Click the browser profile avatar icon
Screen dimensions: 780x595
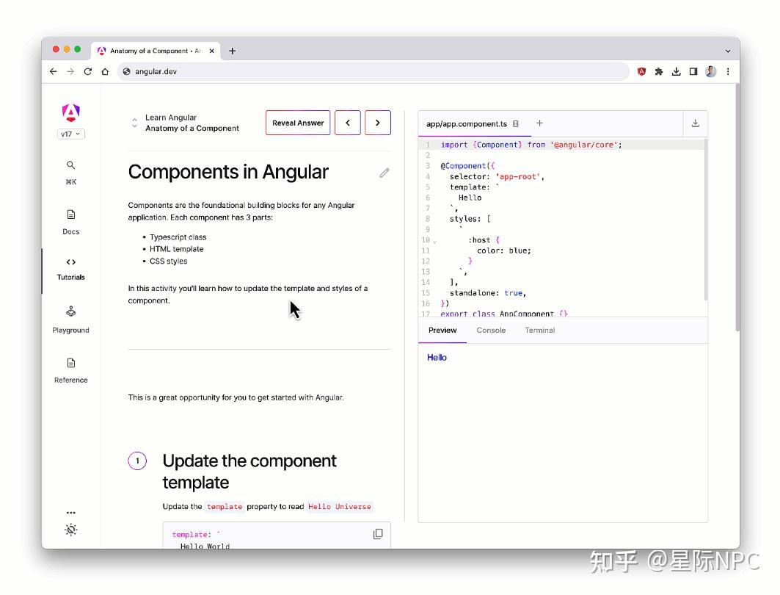(710, 71)
